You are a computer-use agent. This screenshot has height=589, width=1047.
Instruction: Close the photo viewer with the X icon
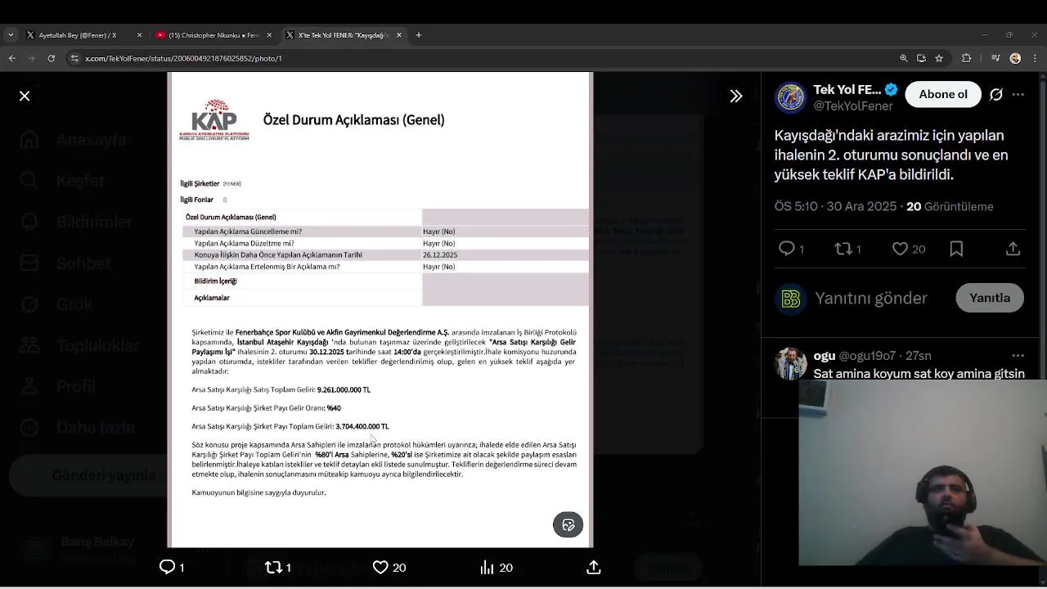25,97
